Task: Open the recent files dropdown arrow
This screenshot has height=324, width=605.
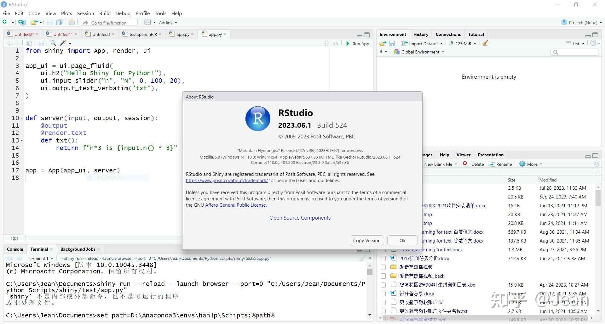Action: tap(41, 23)
